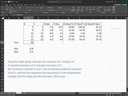
Task: Open Format as Table gallery
Action: tap(78, 9)
